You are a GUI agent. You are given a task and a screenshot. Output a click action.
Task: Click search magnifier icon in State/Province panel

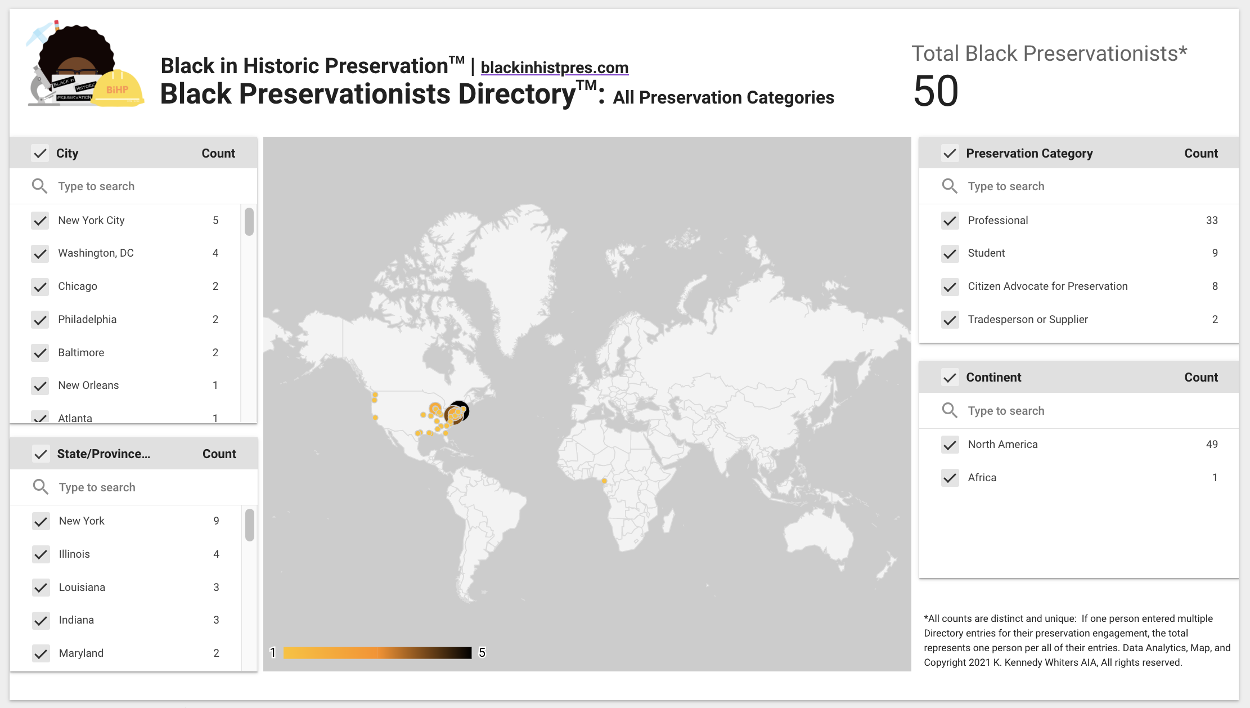[41, 487]
